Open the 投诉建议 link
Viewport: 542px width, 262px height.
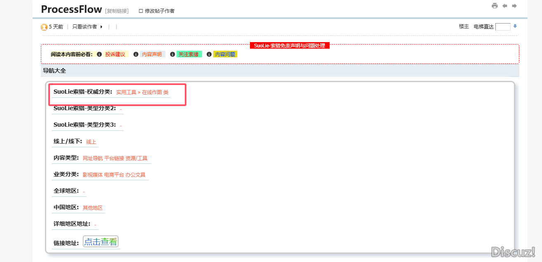coord(115,54)
